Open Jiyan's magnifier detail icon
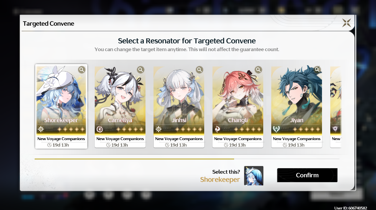 click(317, 70)
